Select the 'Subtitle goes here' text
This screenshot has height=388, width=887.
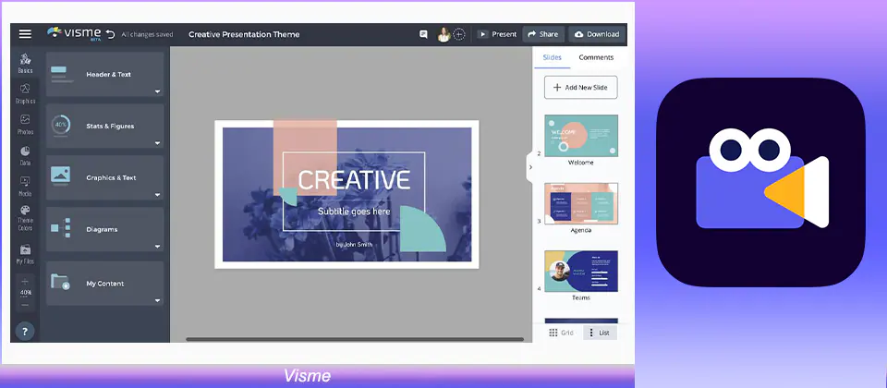point(354,212)
